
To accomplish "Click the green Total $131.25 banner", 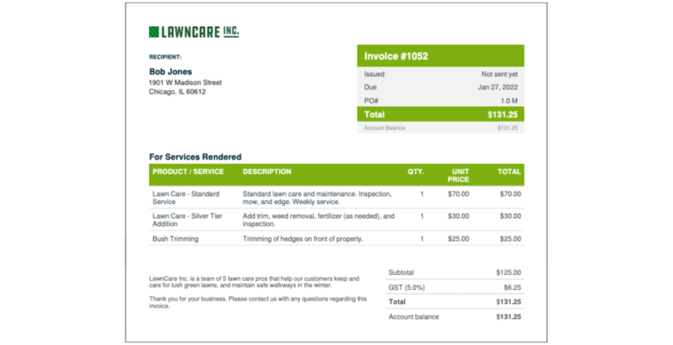I will tap(441, 114).
